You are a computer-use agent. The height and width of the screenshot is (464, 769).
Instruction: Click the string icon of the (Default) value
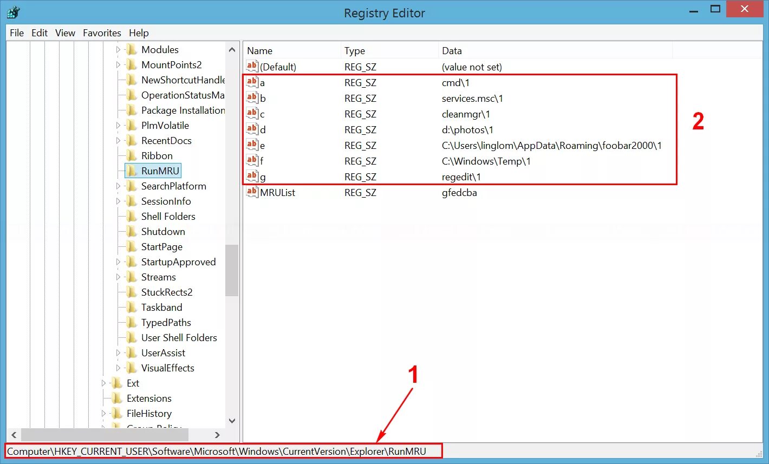coord(252,67)
